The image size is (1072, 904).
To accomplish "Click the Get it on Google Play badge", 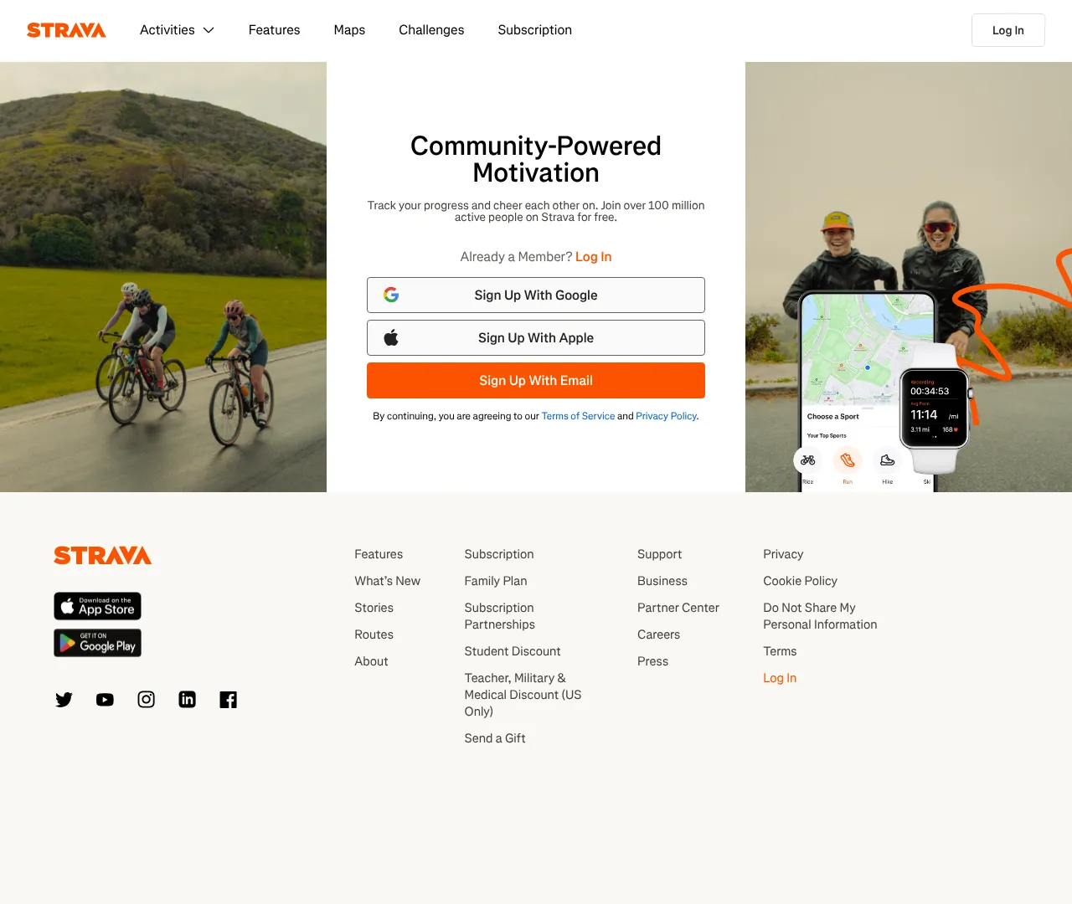I will [97, 643].
